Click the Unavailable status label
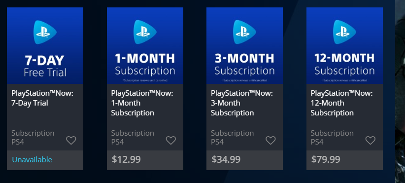 (x=32, y=159)
